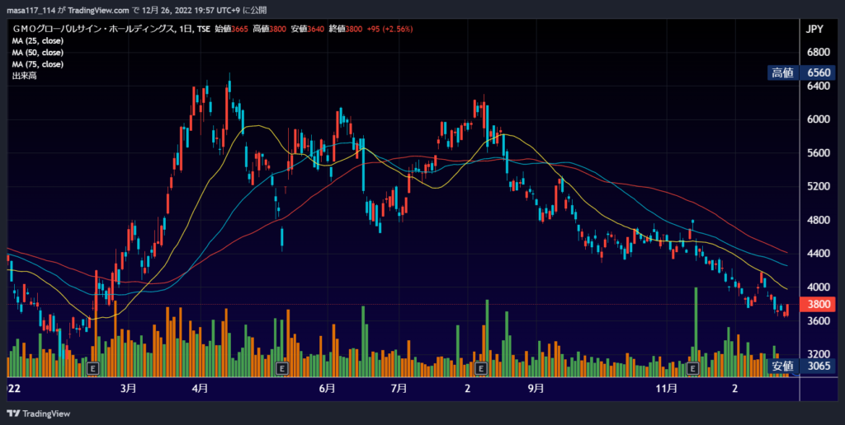Click the 5600 price axis label
845x425 pixels.
(x=818, y=152)
